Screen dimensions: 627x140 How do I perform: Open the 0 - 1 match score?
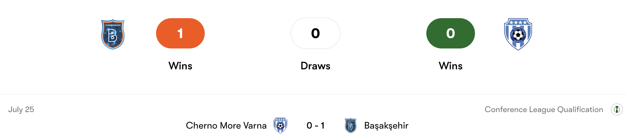pos(316,126)
